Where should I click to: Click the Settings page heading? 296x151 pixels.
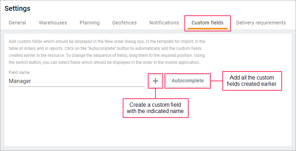click(17, 8)
